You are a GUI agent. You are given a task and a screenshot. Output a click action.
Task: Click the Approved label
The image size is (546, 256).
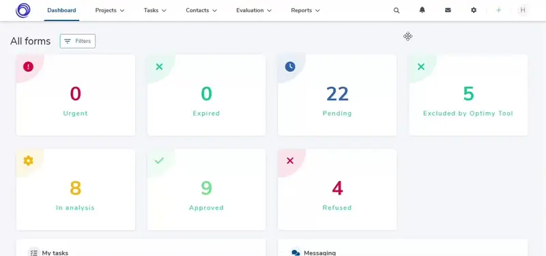(x=206, y=208)
